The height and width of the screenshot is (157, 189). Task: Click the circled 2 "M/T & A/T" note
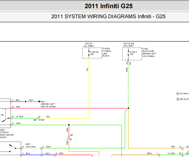click(183, 99)
